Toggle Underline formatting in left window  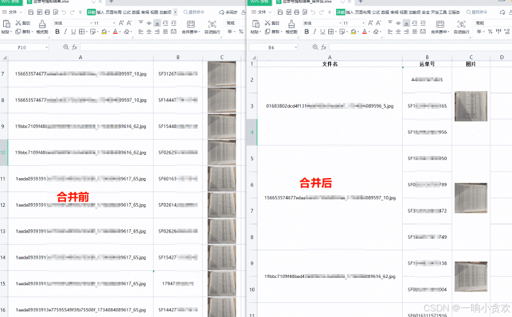click(x=74, y=31)
